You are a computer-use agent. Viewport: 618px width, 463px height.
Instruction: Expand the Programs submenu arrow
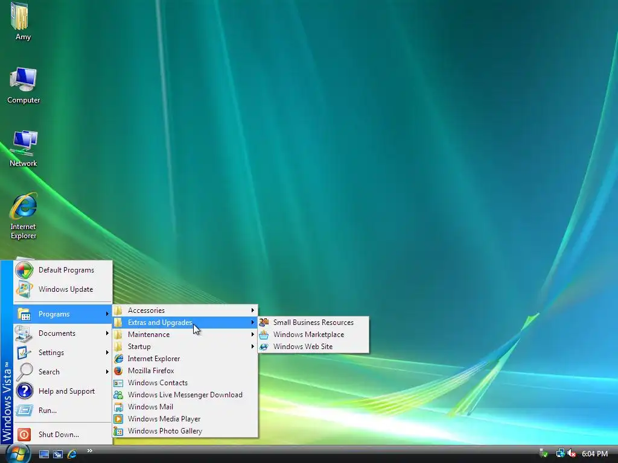pyautogui.click(x=107, y=314)
